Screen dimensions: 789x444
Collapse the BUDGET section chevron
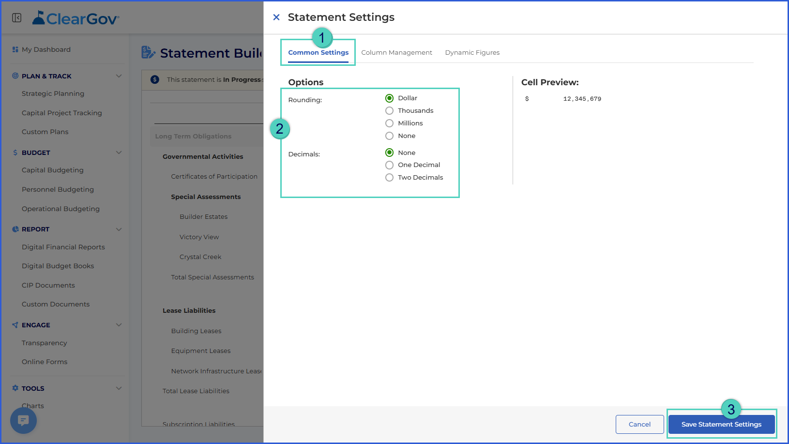[119, 153]
